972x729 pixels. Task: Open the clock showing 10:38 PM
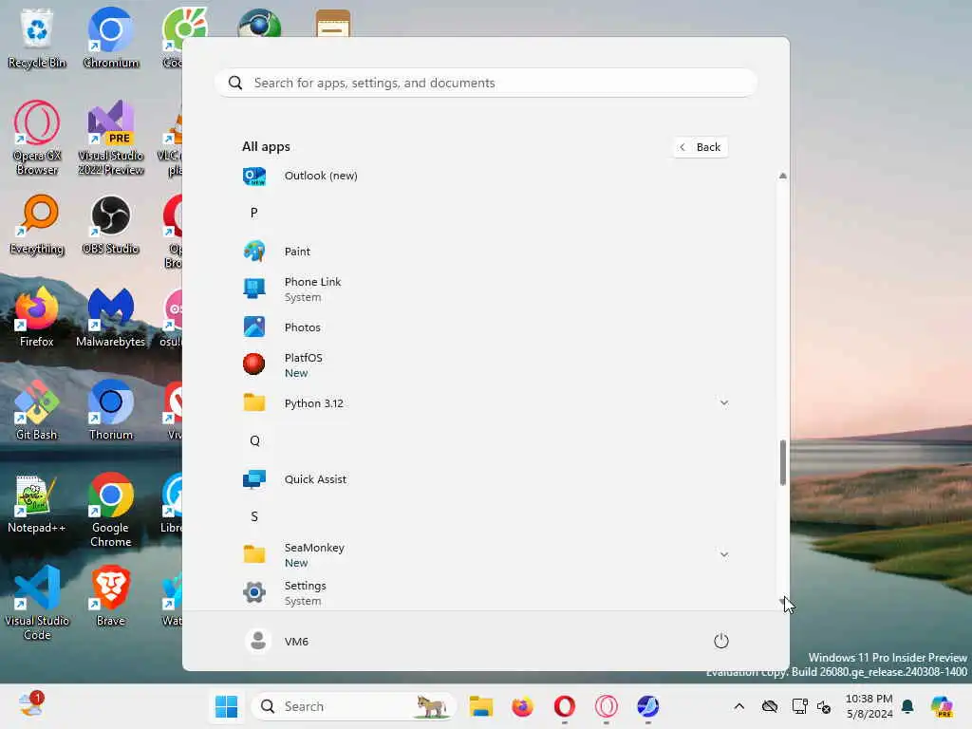coord(869,706)
